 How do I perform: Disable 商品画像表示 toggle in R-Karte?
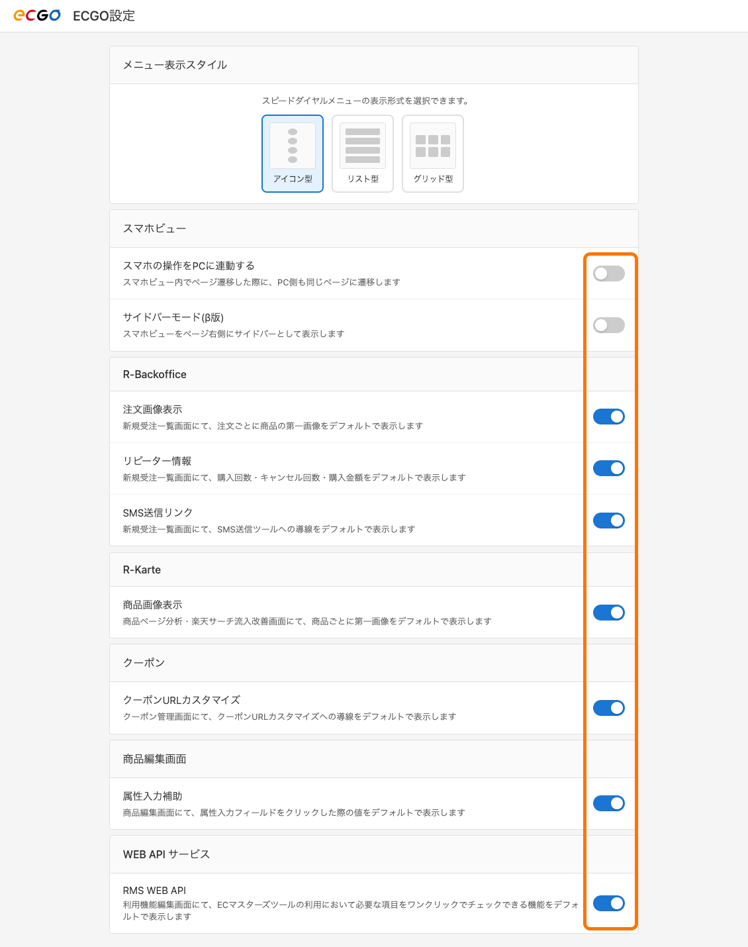point(609,613)
